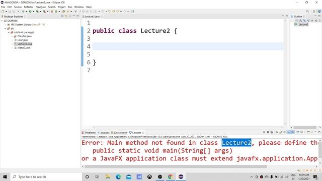Click New file toolbar icon

[x=3, y=12]
